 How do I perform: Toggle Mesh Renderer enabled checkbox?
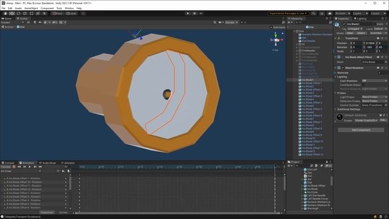click(343, 68)
